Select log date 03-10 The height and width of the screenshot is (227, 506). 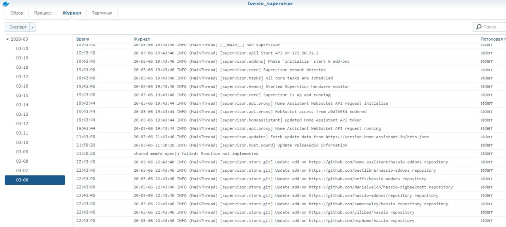click(22, 143)
